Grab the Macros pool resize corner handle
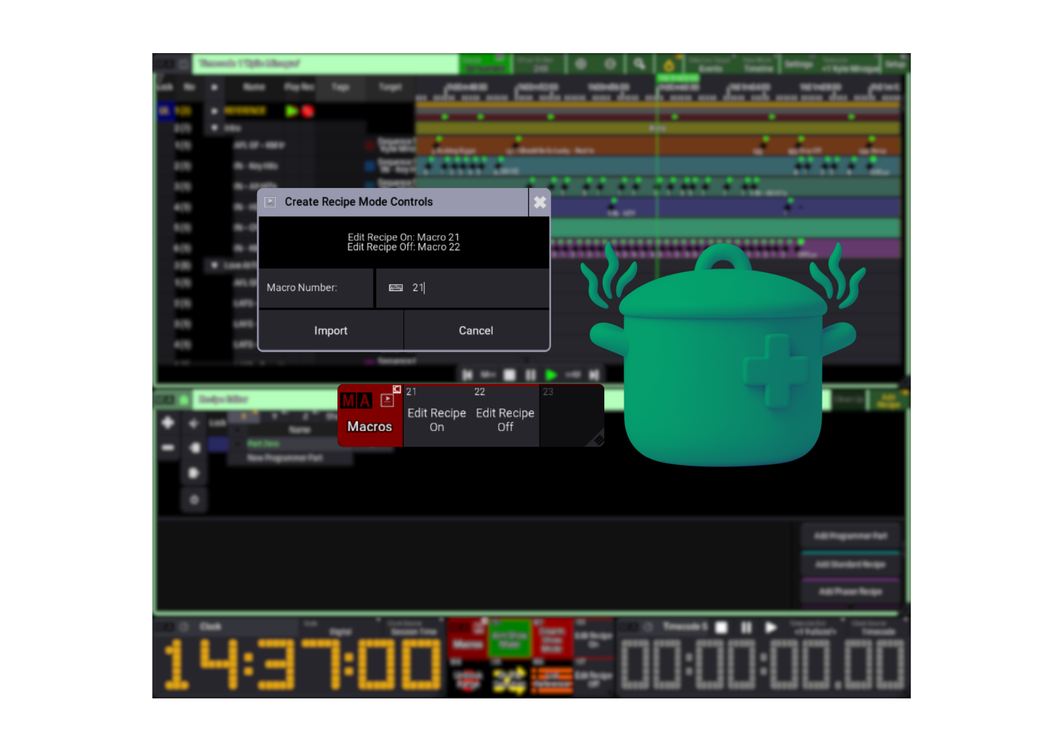Viewport: 1063px width, 751px height. tap(597, 440)
